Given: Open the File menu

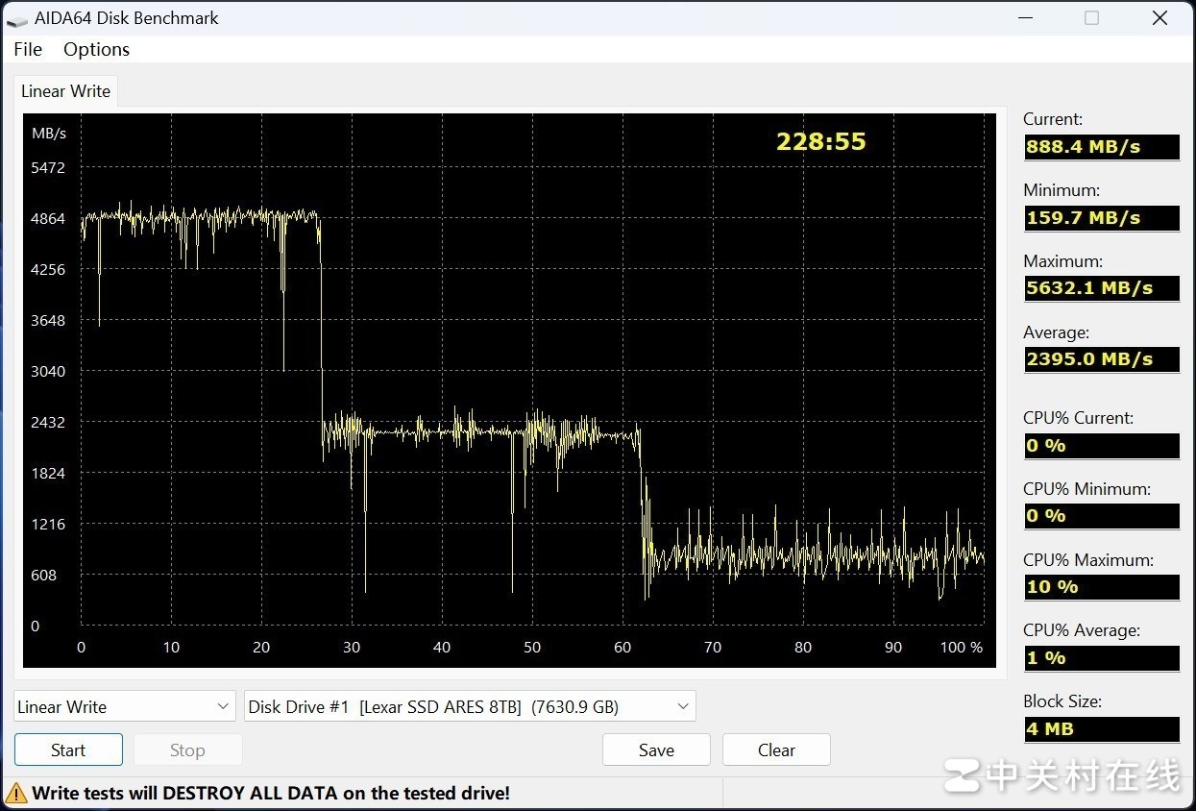Looking at the screenshot, I should (x=28, y=49).
